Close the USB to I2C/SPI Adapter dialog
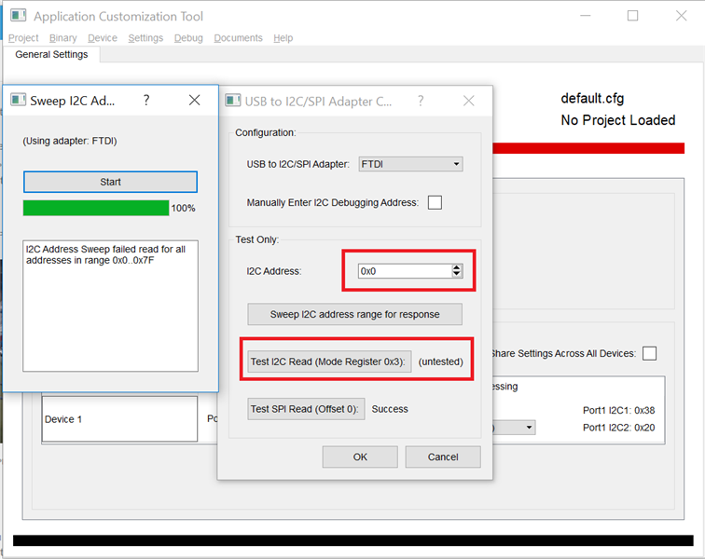The width and height of the screenshot is (705, 559). pos(468,101)
